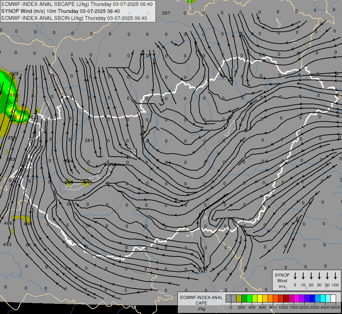This screenshot has width=342, height=314.
Task: Click the 328 value on the map
Action: (x=15, y=74)
